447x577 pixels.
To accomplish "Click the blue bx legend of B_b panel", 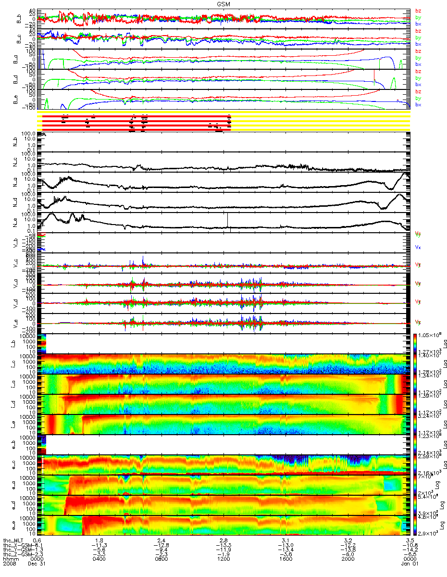I will (418, 24).
